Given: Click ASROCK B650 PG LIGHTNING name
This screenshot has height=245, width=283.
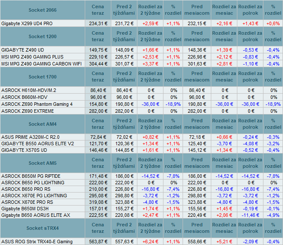Looking at the screenshot, I should pos(33,183).
